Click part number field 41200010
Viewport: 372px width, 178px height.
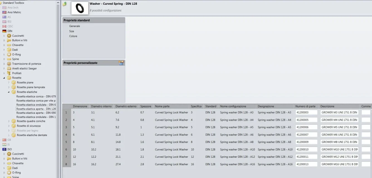point(307,149)
